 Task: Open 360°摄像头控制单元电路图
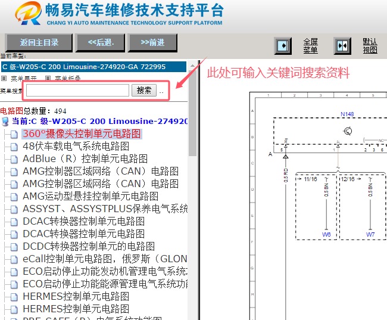[82, 133]
